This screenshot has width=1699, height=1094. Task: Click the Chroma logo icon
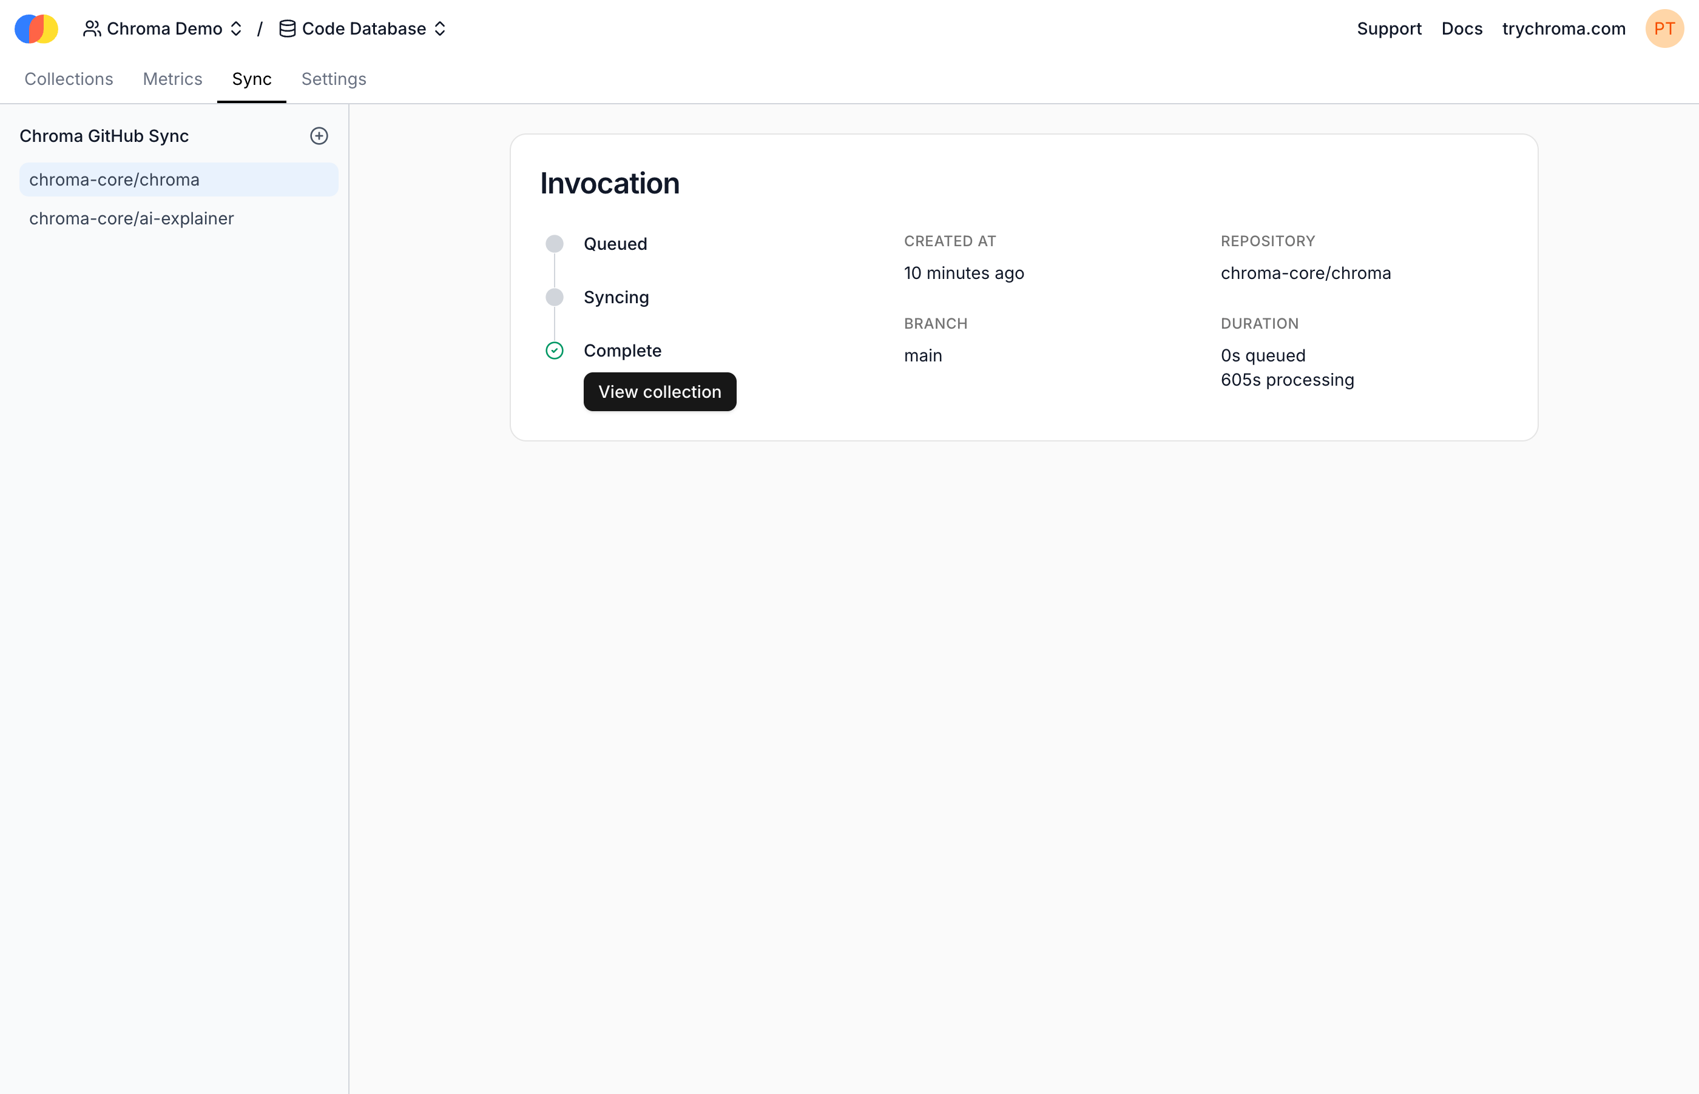(x=36, y=29)
